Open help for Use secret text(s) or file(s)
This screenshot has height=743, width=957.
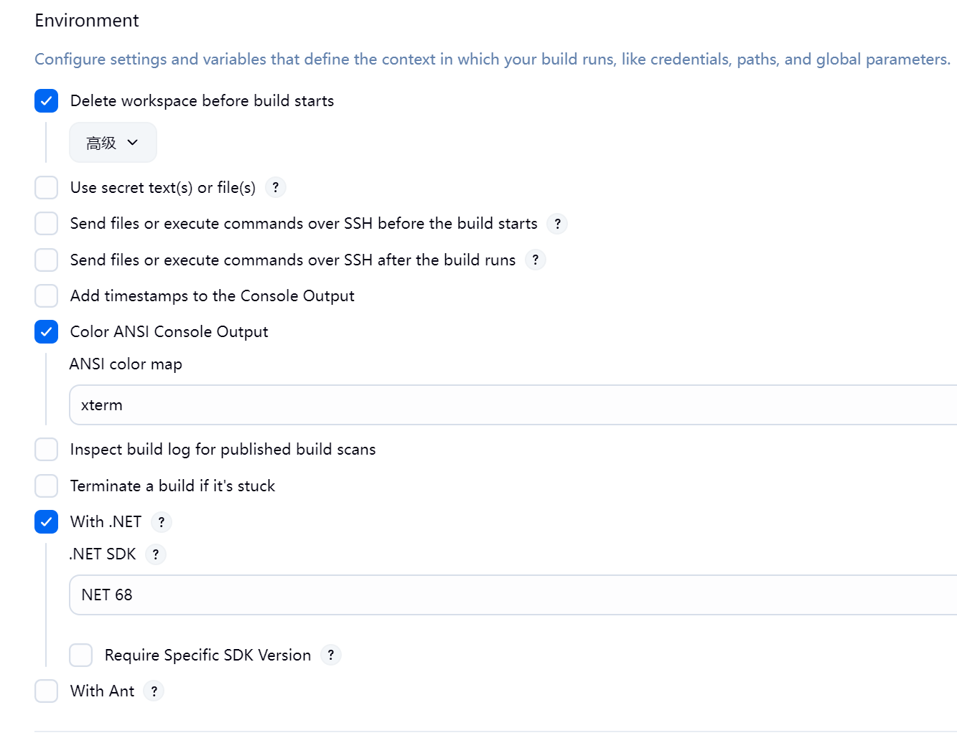tap(276, 187)
